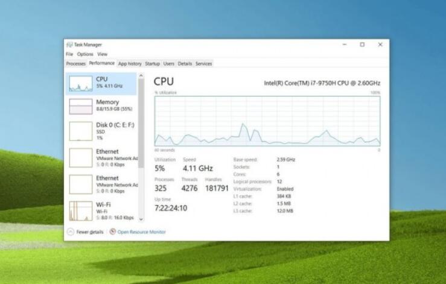Open the Options menu
Viewport: 446px width, 284px height.
coord(85,54)
